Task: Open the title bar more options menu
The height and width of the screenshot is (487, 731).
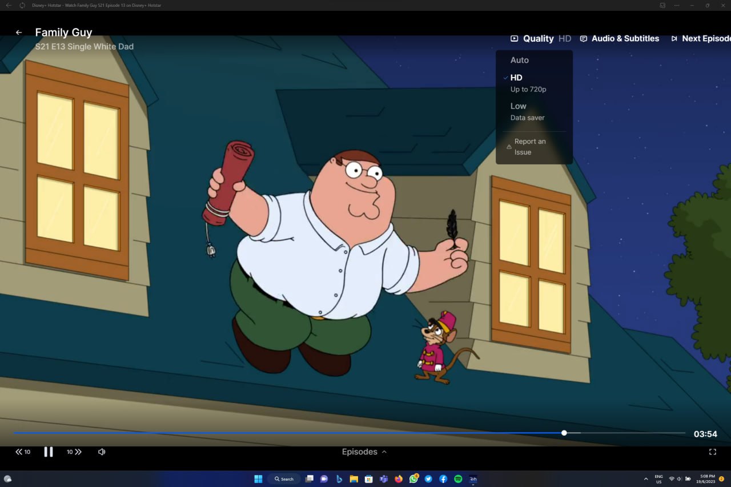Action: click(677, 5)
